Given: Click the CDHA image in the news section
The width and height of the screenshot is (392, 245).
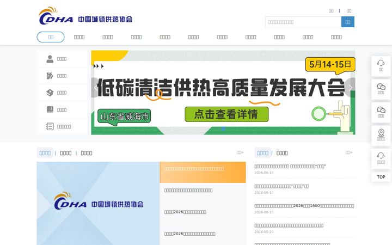Looking at the screenshot, I should click(x=98, y=203).
